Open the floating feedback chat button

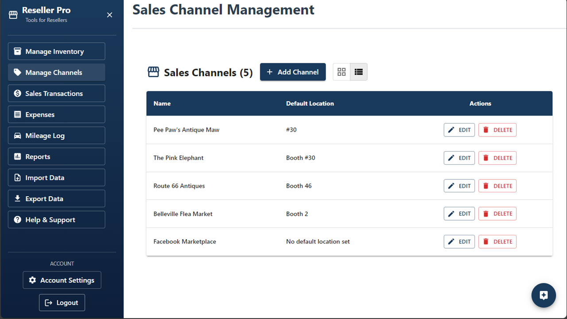click(544, 296)
